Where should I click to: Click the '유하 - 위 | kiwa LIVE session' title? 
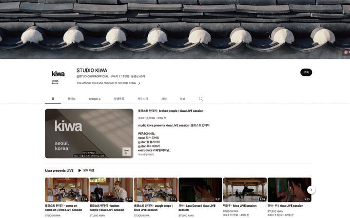coord(286,206)
